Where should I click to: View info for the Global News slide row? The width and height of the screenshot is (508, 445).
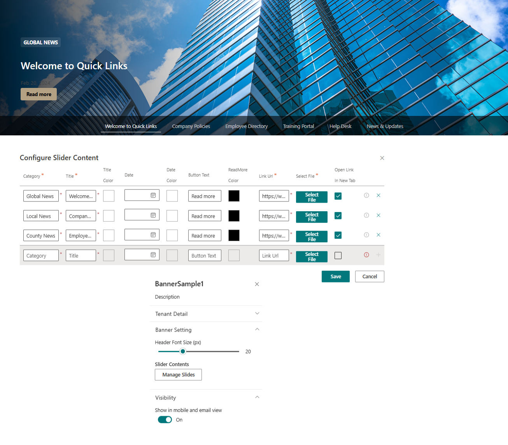click(x=366, y=195)
